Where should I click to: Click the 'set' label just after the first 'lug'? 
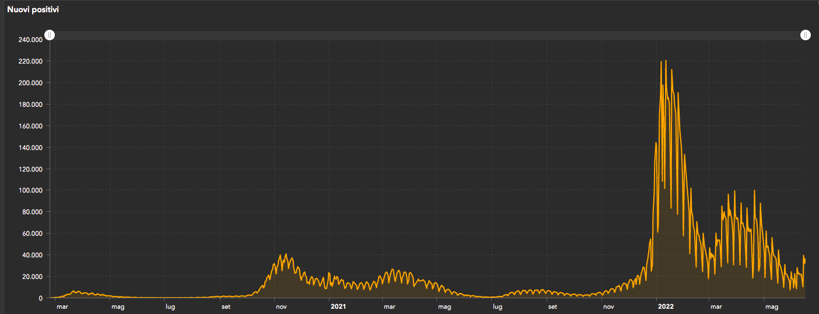(x=226, y=306)
